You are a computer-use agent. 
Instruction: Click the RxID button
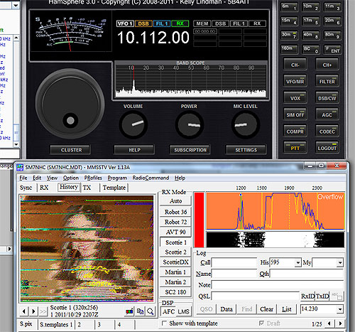[x=307, y=296]
